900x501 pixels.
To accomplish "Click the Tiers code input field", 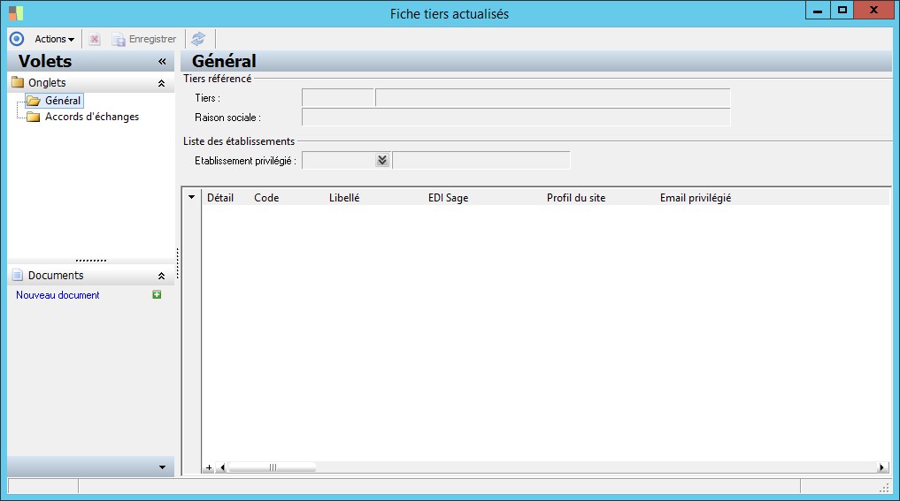I will tap(338, 98).
